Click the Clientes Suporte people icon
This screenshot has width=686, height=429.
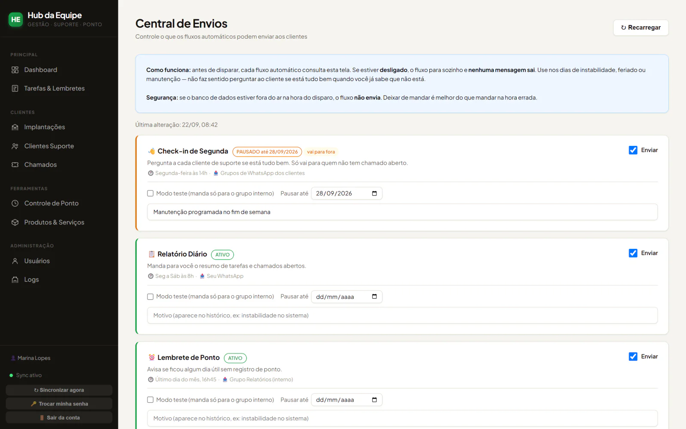15,146
